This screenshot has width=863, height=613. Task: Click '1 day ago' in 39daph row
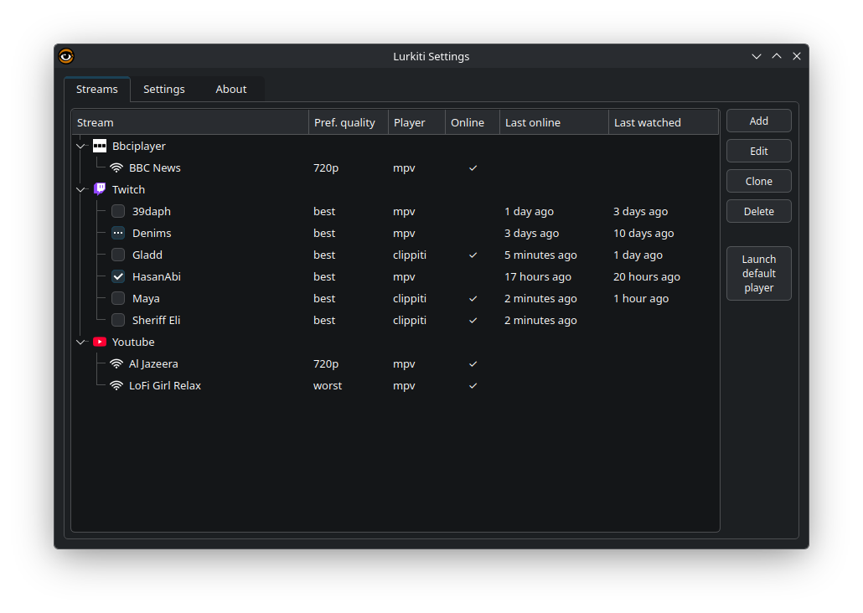[529, 211]
